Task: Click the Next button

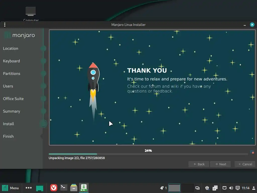Action: (220, 164)
